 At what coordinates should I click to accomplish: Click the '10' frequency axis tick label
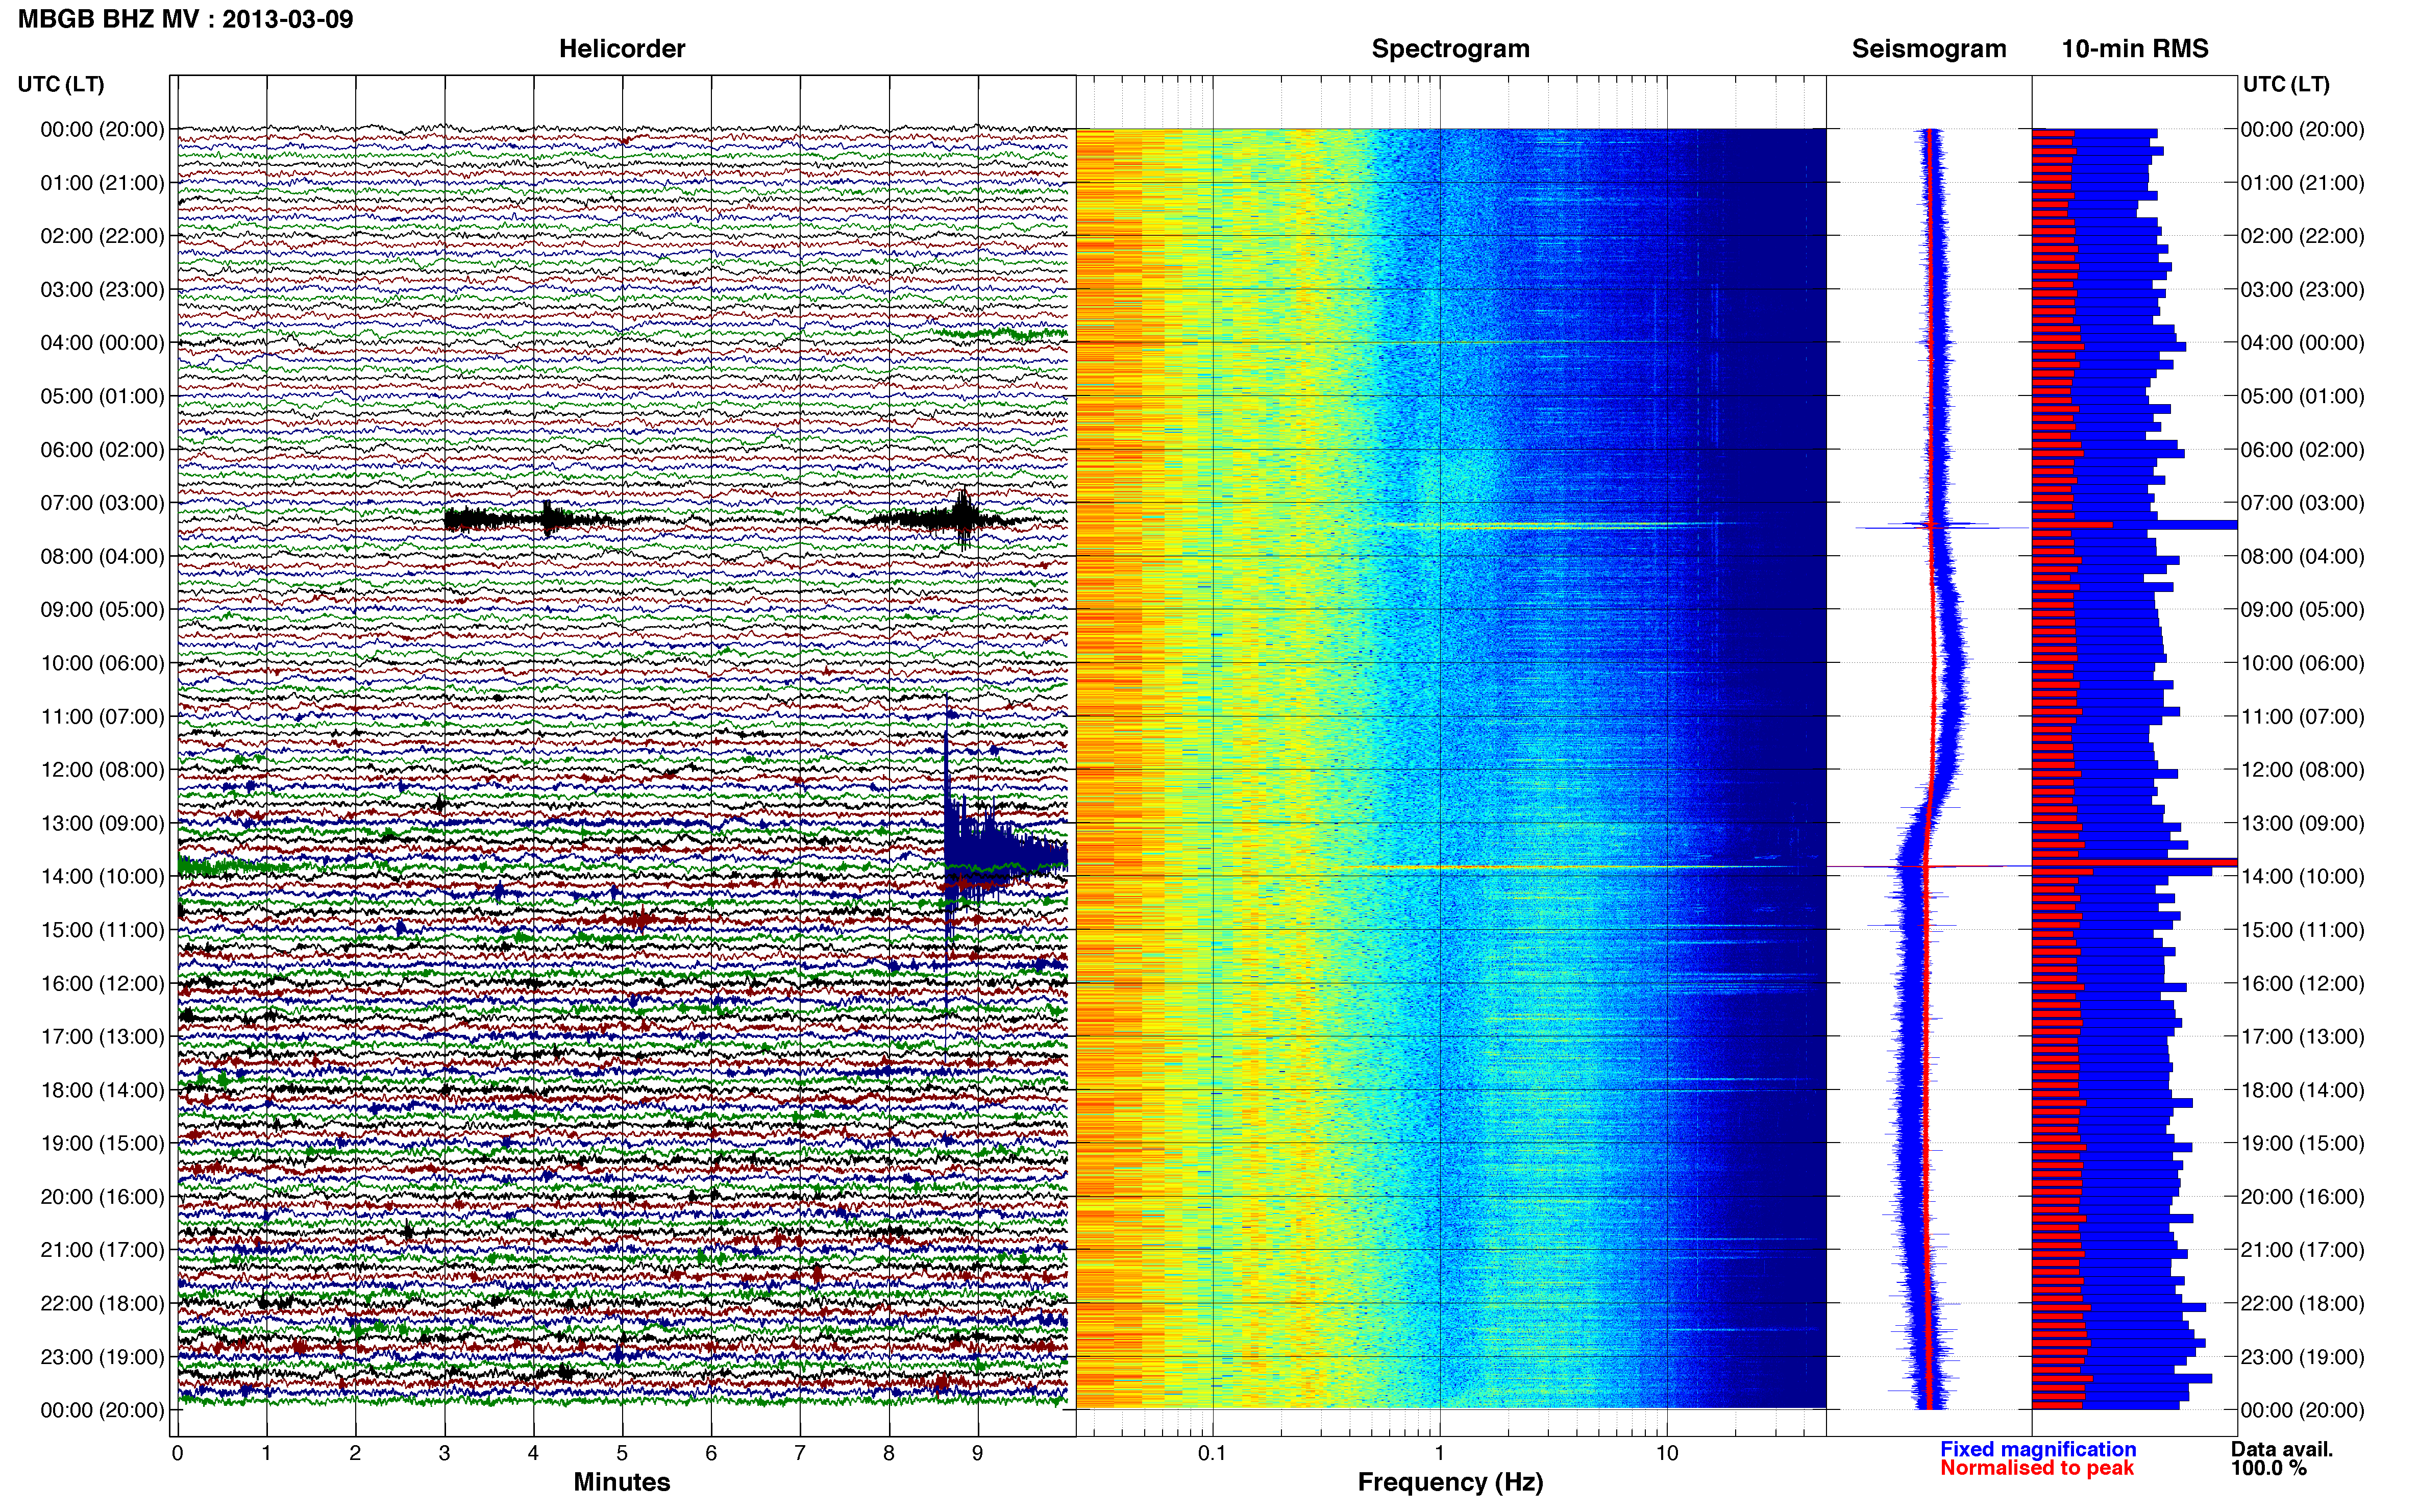point(1667,1454)
